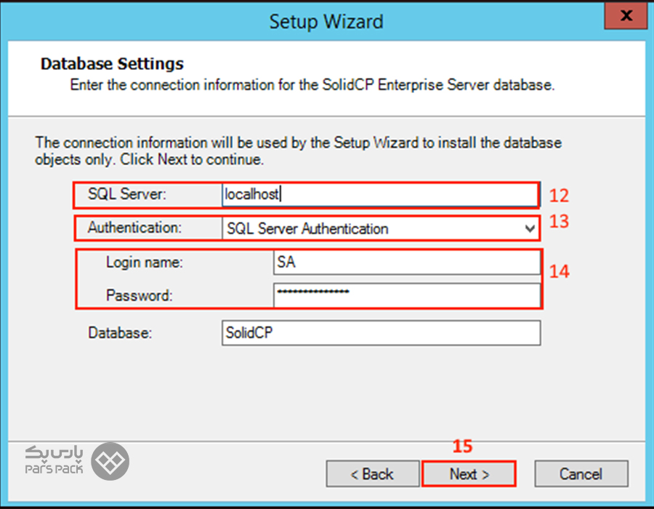Click the Pars Pack watermark text
Image resolution: width=654 pixels, height=509 pixels.
pos(54,460)
